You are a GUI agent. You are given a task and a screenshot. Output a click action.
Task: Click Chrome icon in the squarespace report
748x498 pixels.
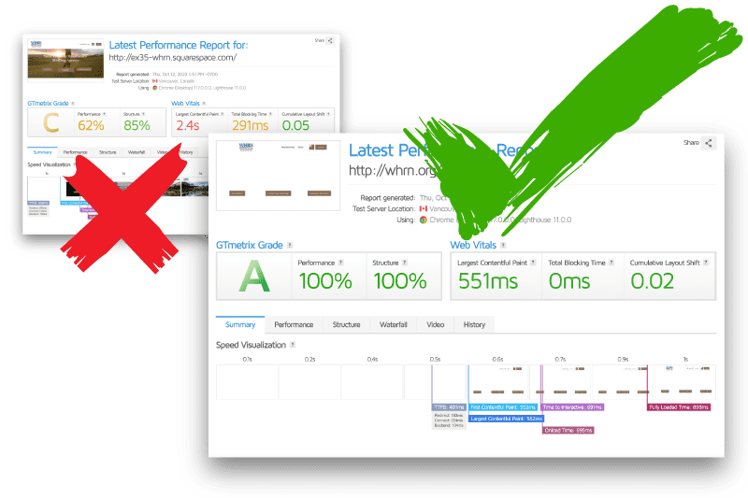[154, 88]
